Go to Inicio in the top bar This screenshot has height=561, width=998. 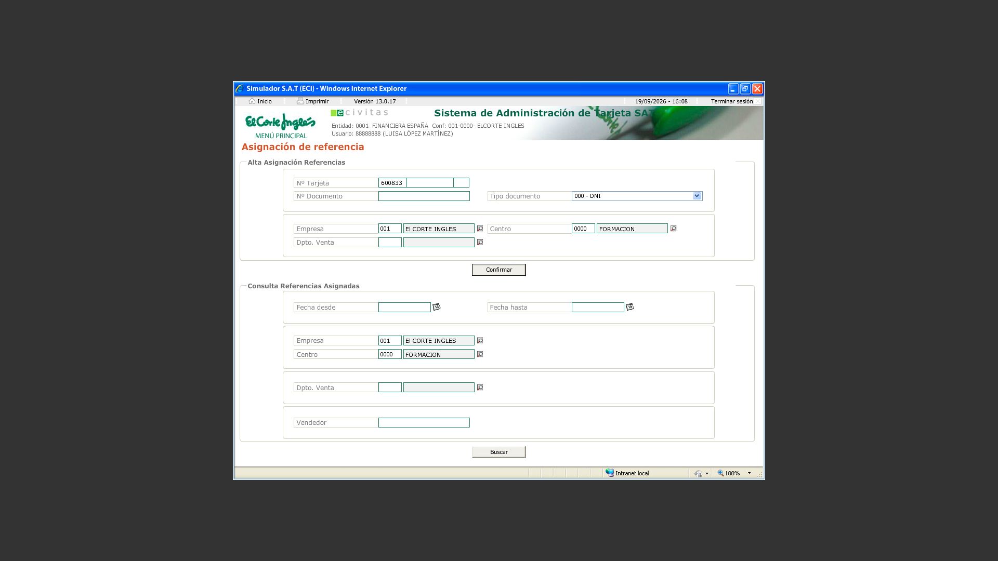[x=265, y=101]
